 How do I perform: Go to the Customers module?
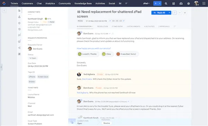(x=27, y=3)
